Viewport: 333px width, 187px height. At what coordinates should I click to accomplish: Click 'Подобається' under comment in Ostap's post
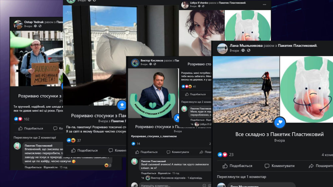click(x=33, y=167)
